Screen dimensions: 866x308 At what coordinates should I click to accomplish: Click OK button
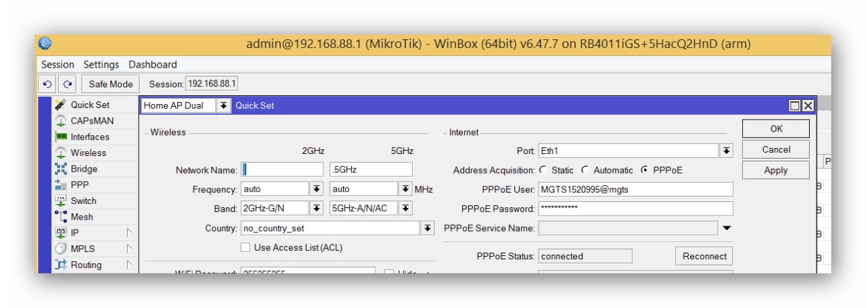pyautogui.click(x=776, y=128)
